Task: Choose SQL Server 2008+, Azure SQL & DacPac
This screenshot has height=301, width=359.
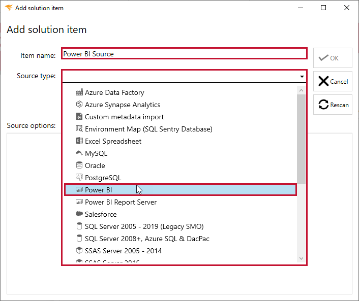Action: point(181,239)
